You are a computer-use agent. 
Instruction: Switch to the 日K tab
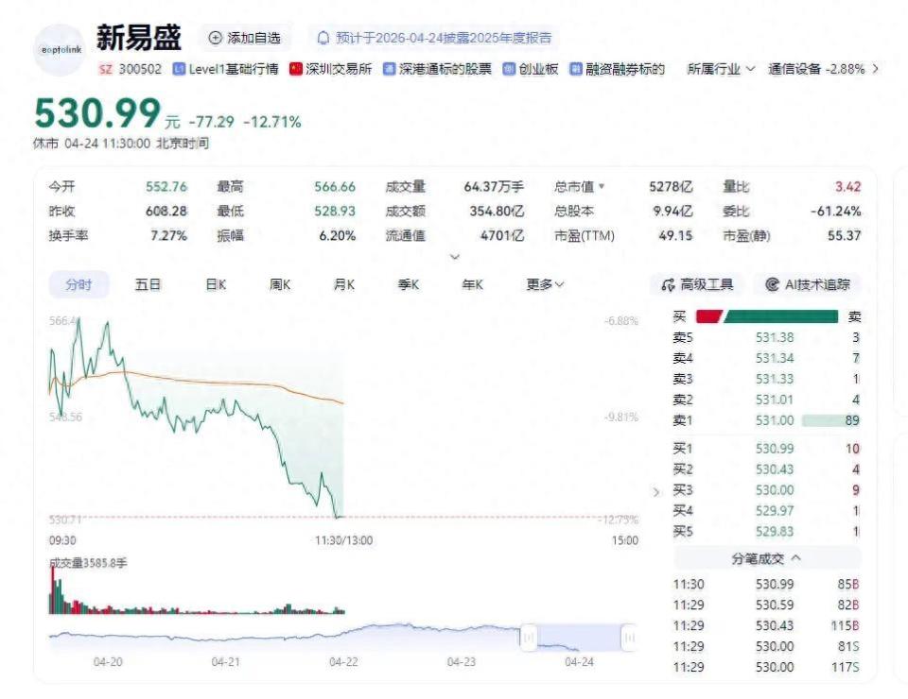coord(216,284)
